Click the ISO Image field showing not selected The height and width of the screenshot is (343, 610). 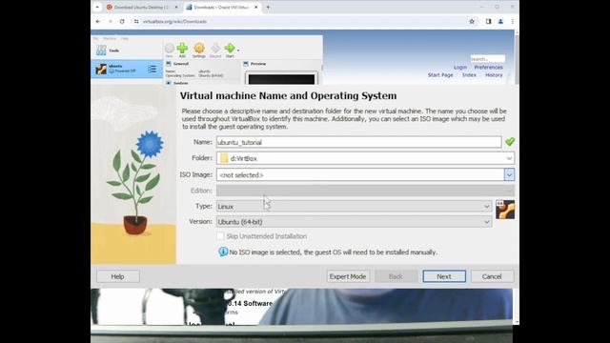[360, 175]
